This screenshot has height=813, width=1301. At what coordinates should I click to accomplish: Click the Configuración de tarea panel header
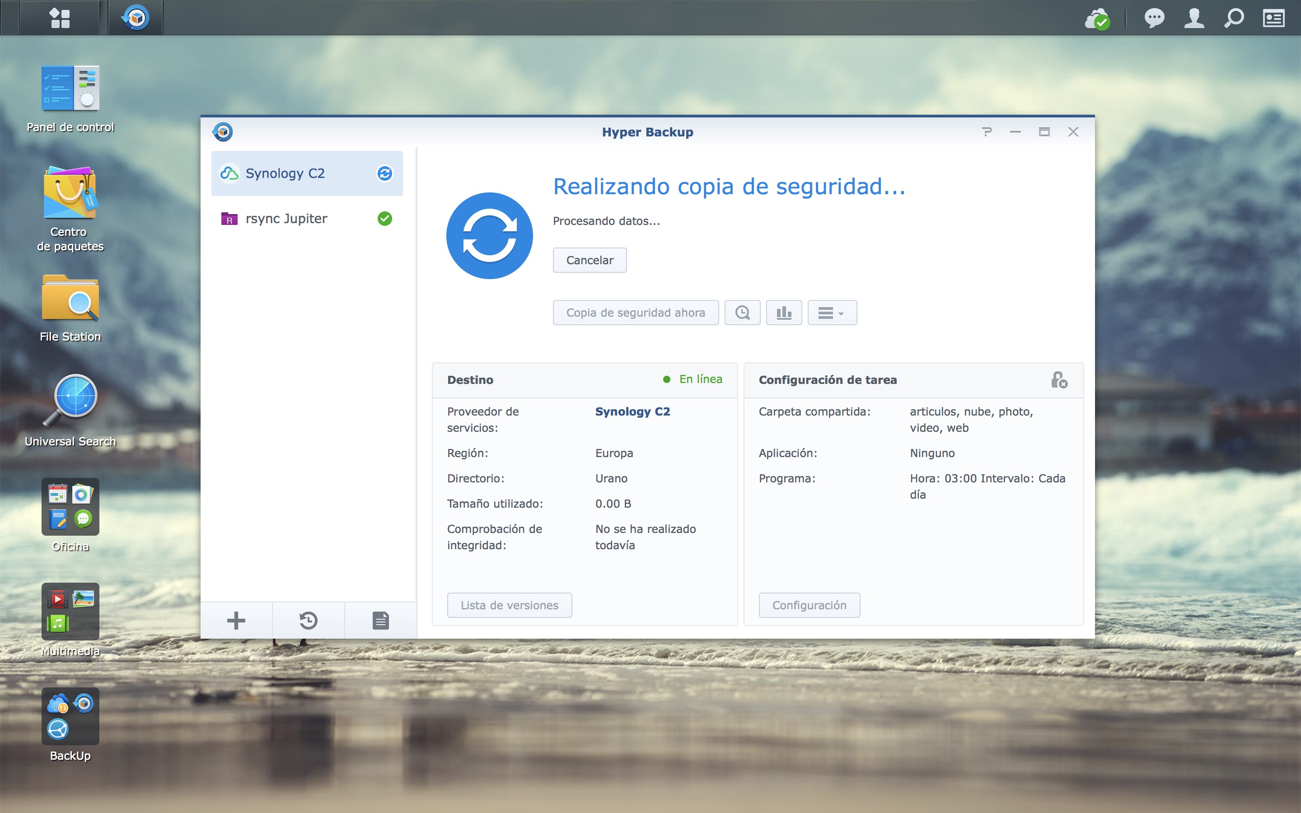[x=913, y=380]
